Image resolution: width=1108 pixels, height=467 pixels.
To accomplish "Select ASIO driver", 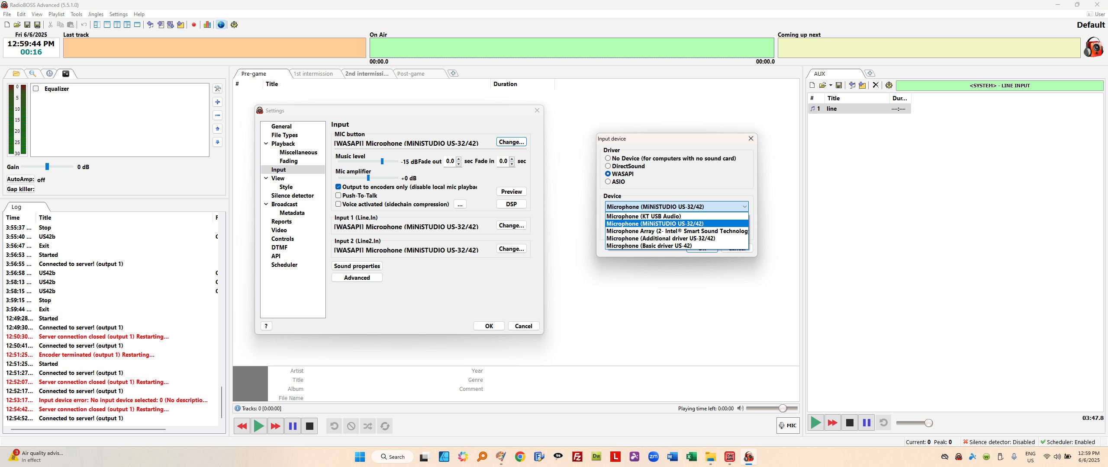I will click(608, 182).
